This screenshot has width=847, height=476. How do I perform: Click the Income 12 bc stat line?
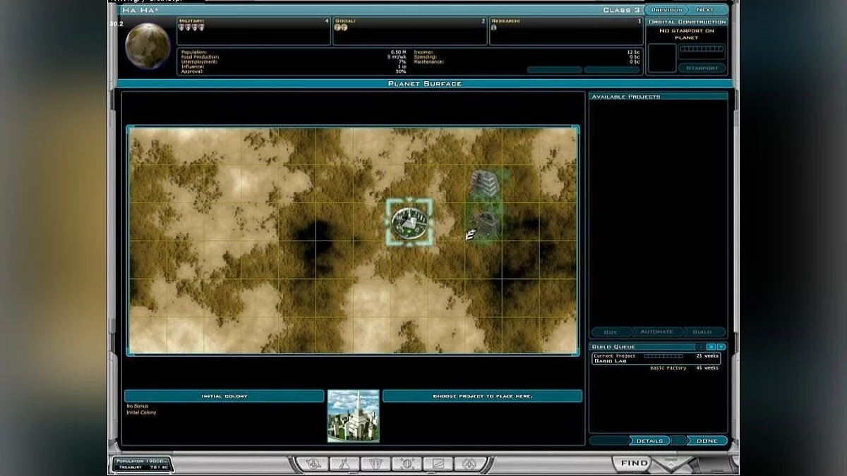pyautogui.click(x=527, y=52)
